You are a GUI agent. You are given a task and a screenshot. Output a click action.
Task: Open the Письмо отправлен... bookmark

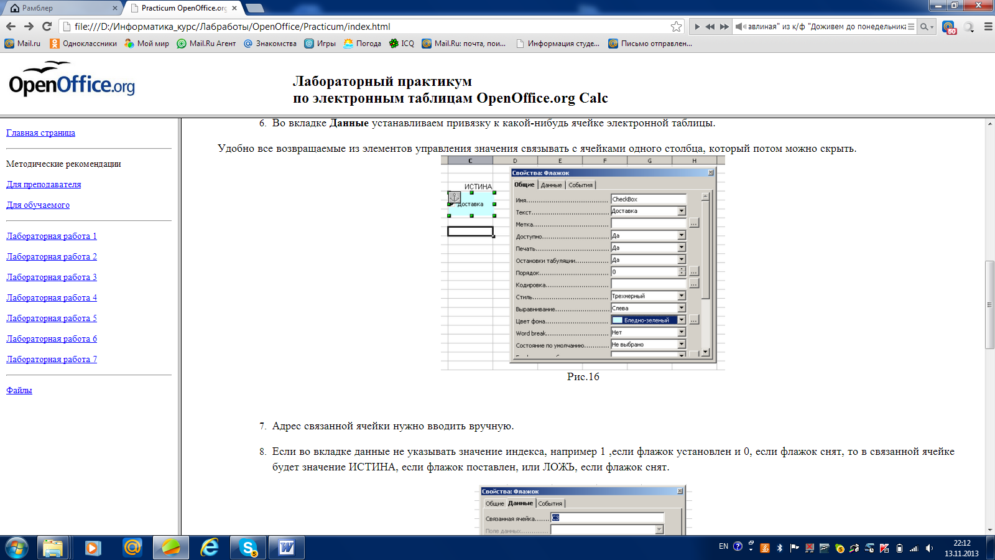coord(650,44)
